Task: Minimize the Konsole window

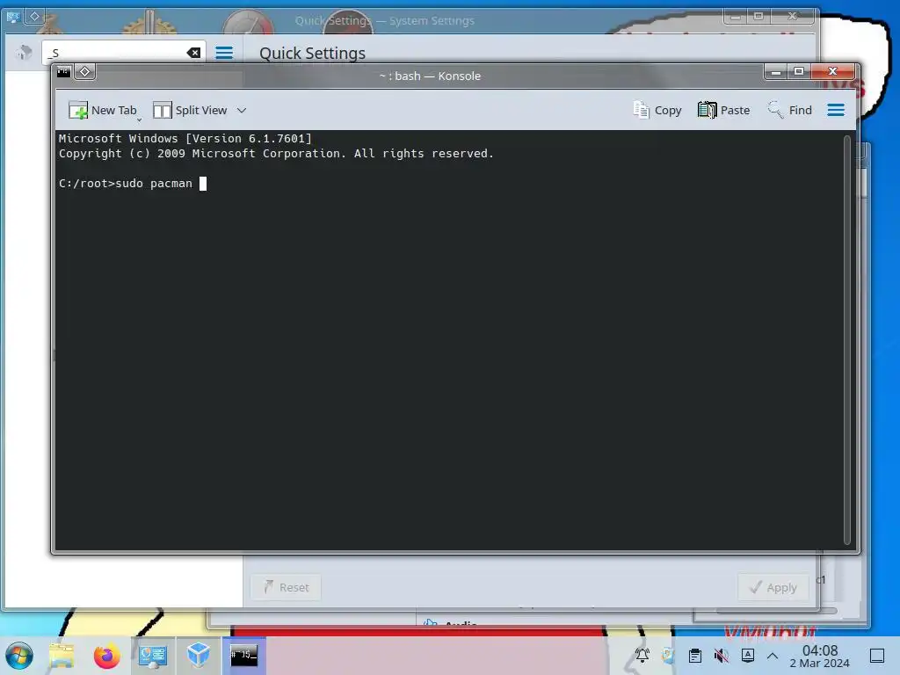Action: [775, 72]
